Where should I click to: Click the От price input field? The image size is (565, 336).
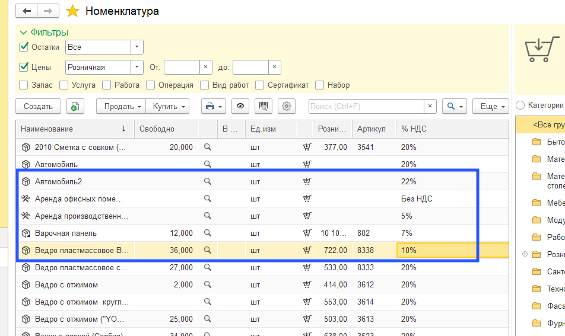182,67
